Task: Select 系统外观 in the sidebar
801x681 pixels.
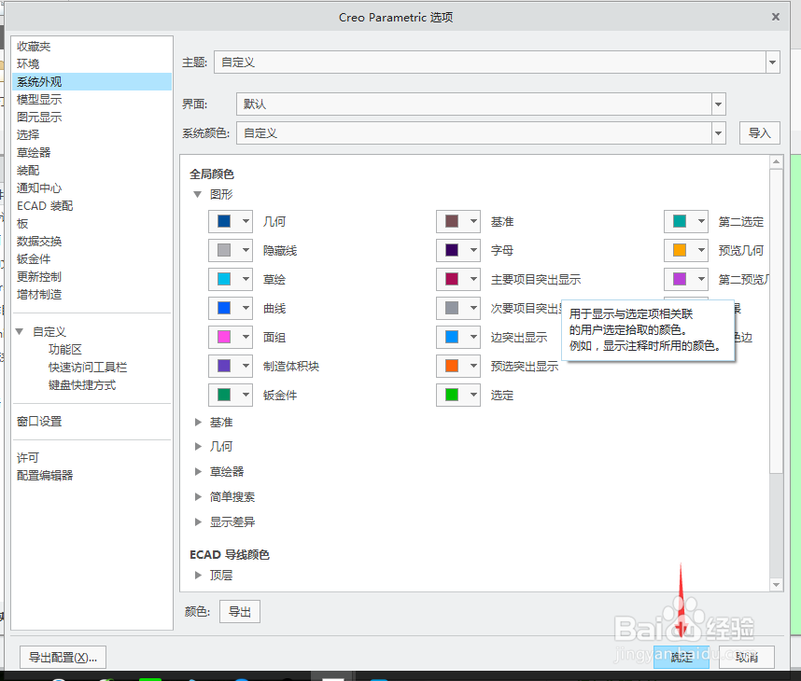Action: pos(91,82)
